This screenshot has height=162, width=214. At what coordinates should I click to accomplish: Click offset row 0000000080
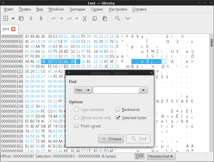click(12, 61)
